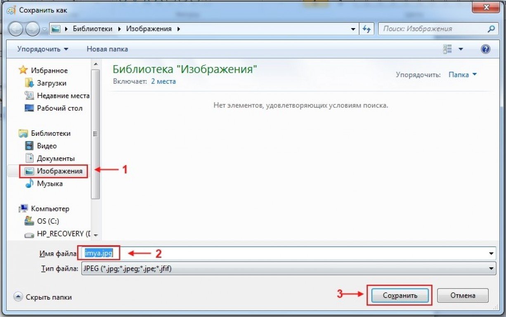Image resolution: width=506 pixels, height=317 pixels.
Task: Select Рабочий стол in sidebar
Action: click(x=59, y=108)
